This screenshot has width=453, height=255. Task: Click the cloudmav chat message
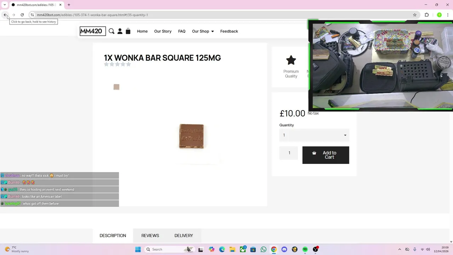[59, 175]
